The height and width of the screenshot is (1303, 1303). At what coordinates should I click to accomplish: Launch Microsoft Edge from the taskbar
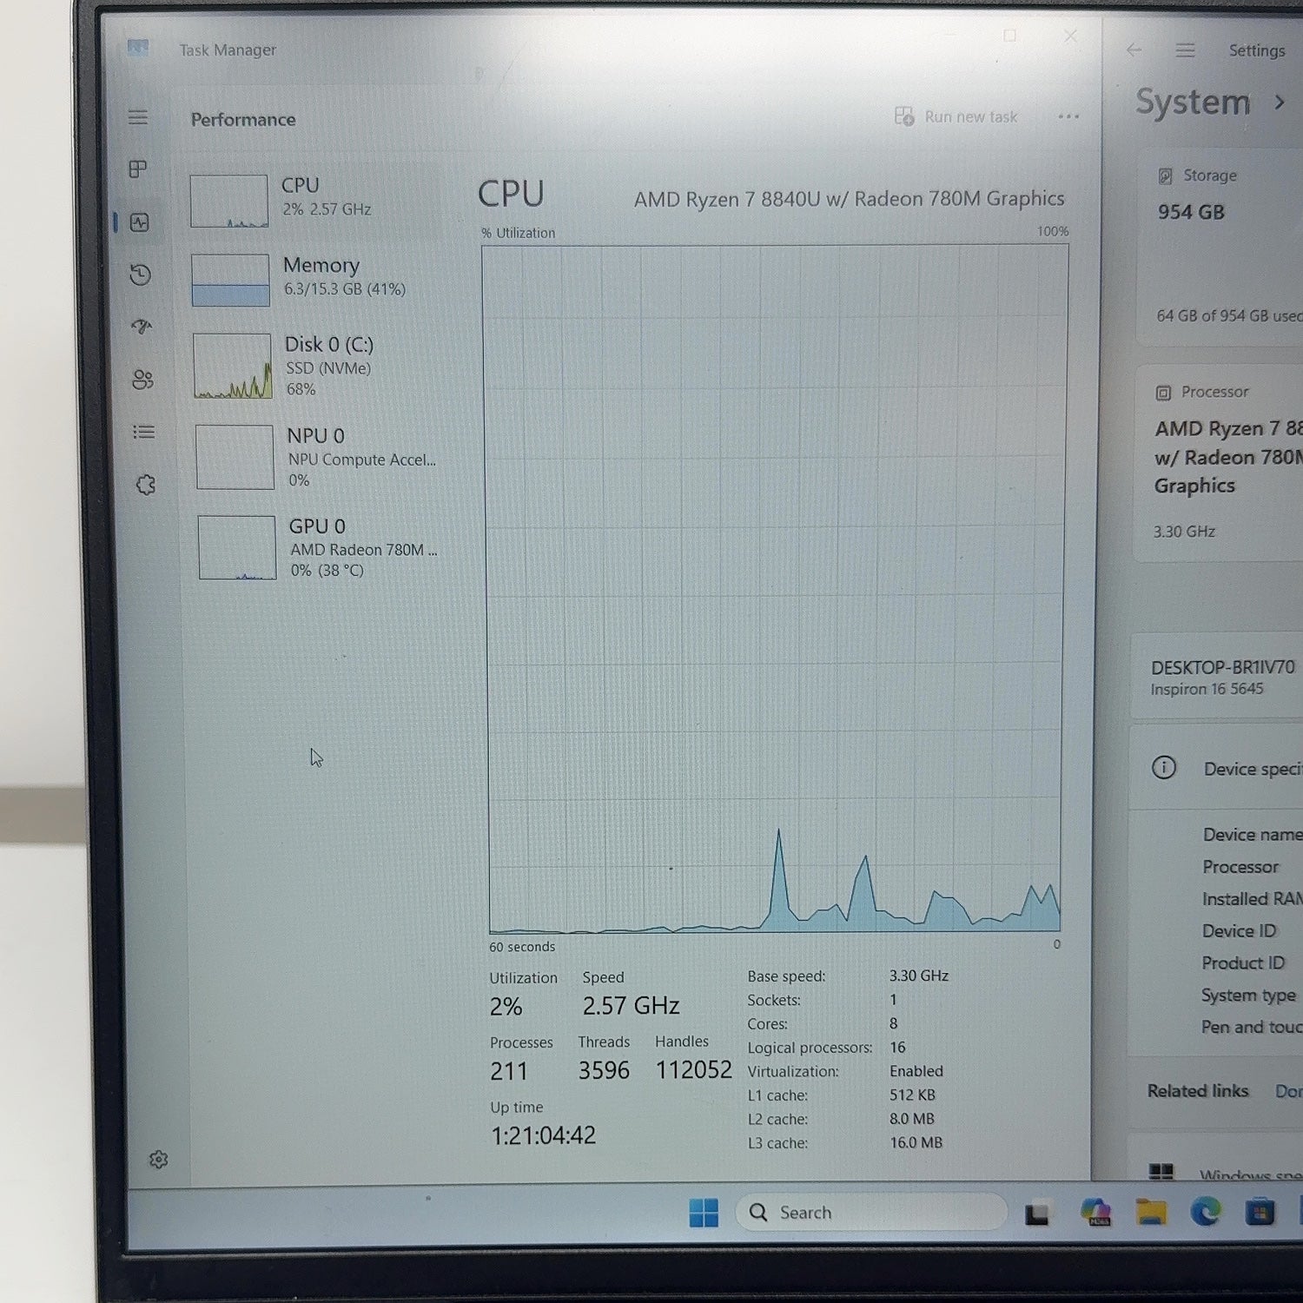pos(1206,1212)
